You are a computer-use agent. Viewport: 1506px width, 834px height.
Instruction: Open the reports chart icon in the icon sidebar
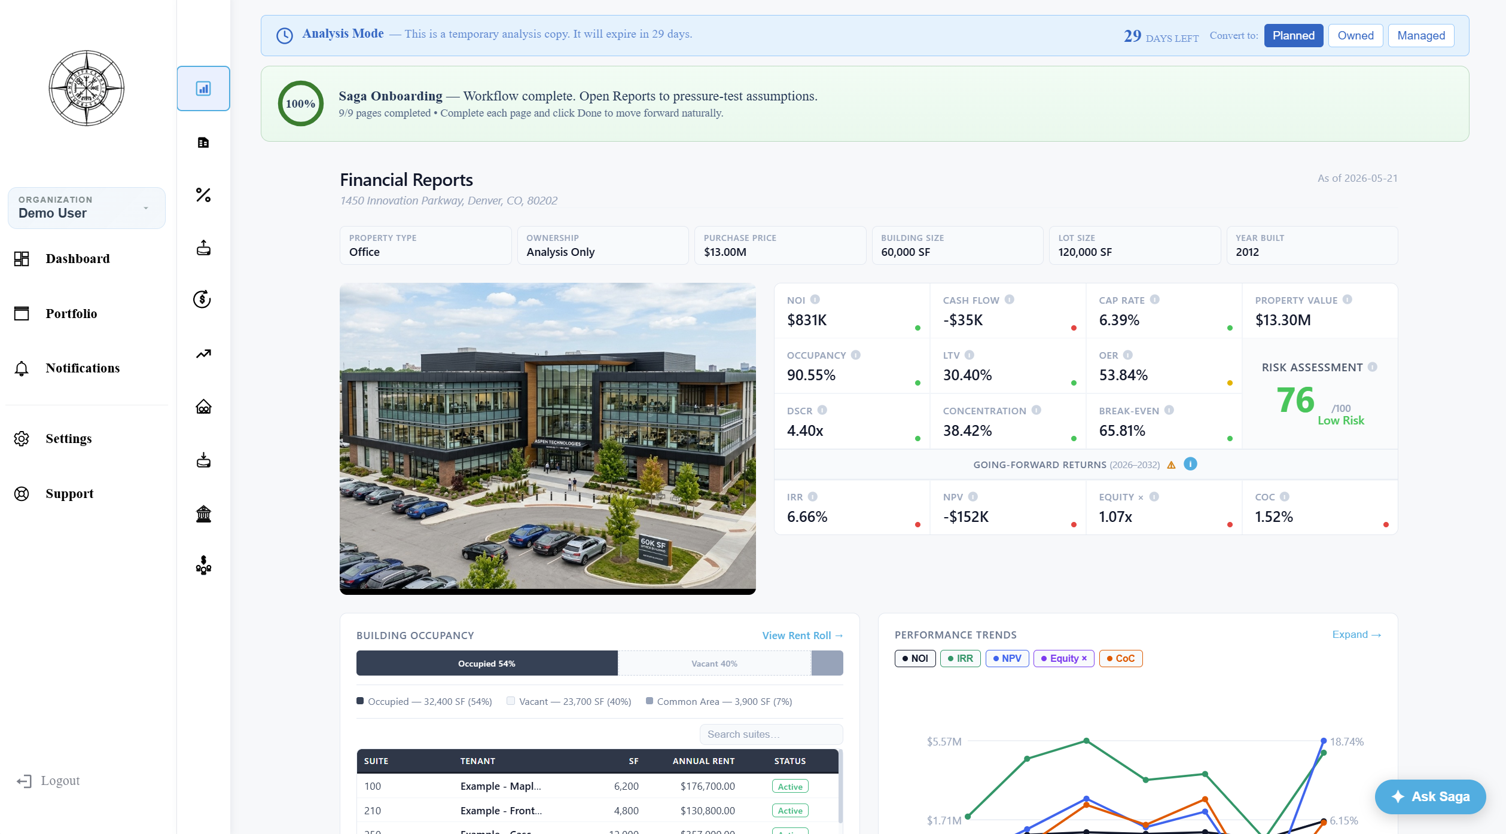[203, 88]
